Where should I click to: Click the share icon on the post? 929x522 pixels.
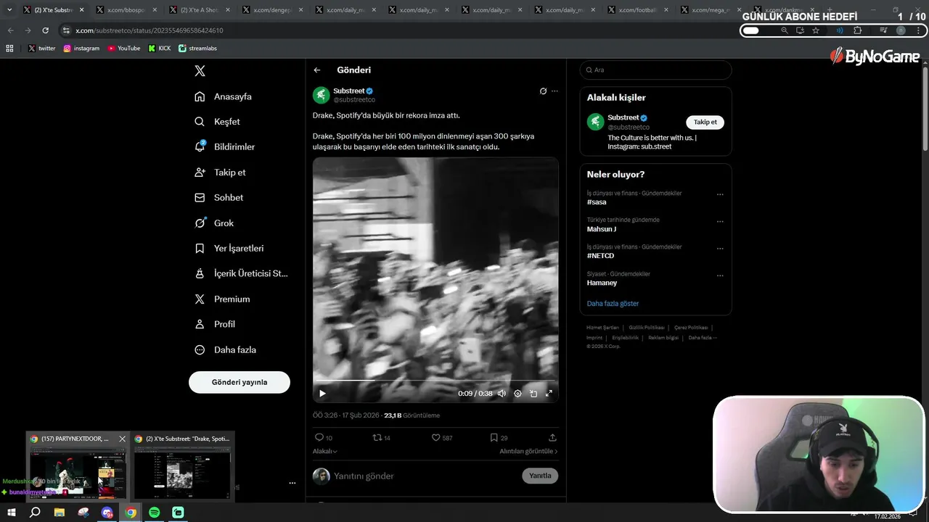tap(552, 438)
